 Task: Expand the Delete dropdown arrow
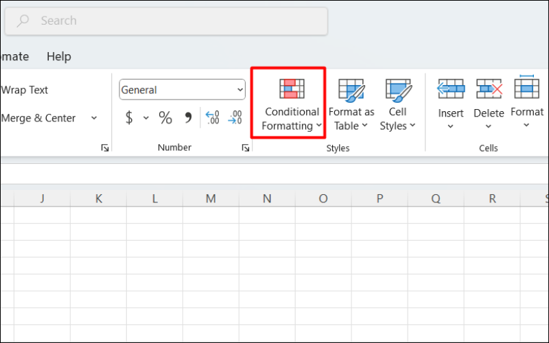[x=489, y=126]
